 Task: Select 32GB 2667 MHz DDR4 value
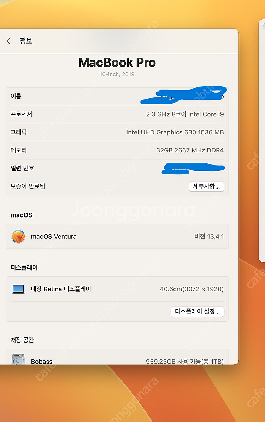[190, 150]
